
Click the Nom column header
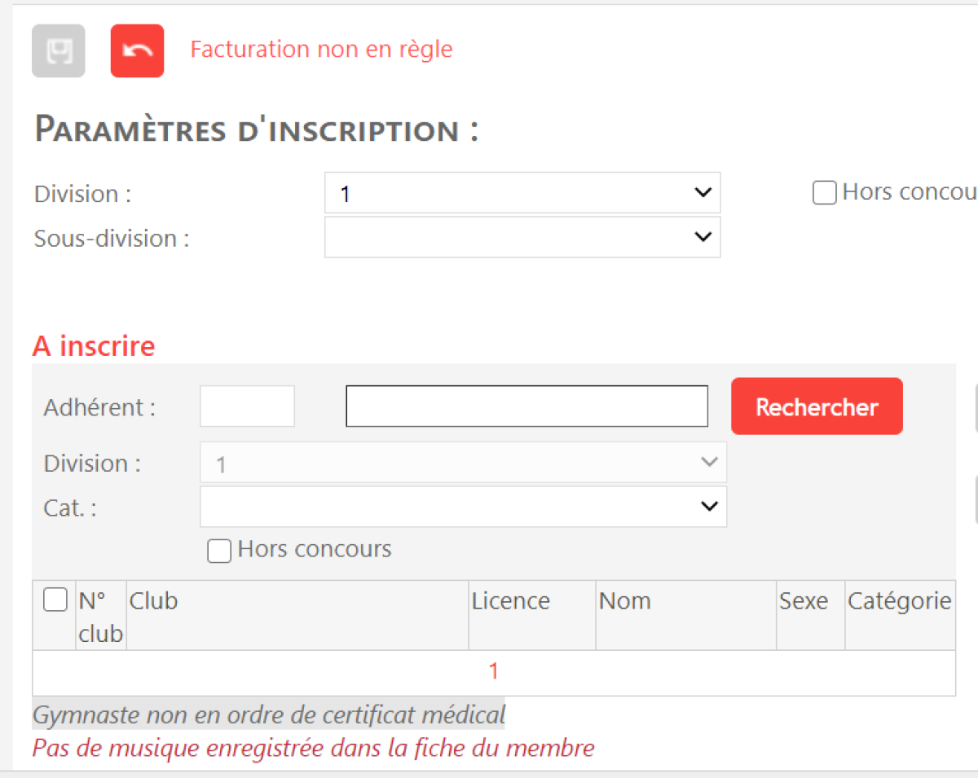(625, 601)
